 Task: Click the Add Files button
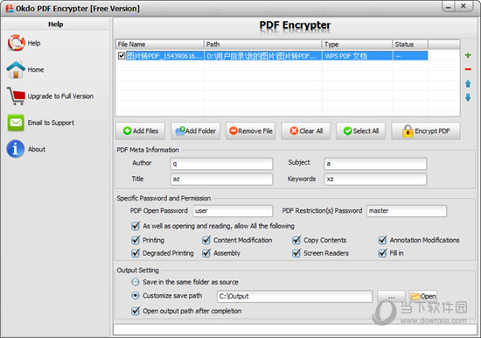(x=141, y=130)
